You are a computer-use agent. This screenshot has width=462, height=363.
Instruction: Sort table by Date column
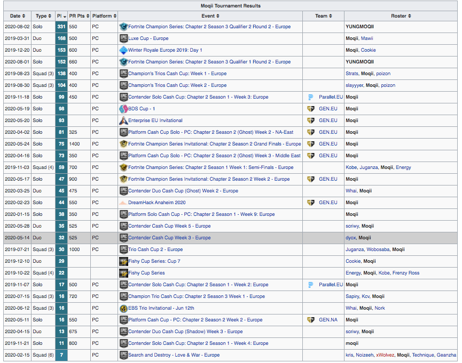[18, 16]
